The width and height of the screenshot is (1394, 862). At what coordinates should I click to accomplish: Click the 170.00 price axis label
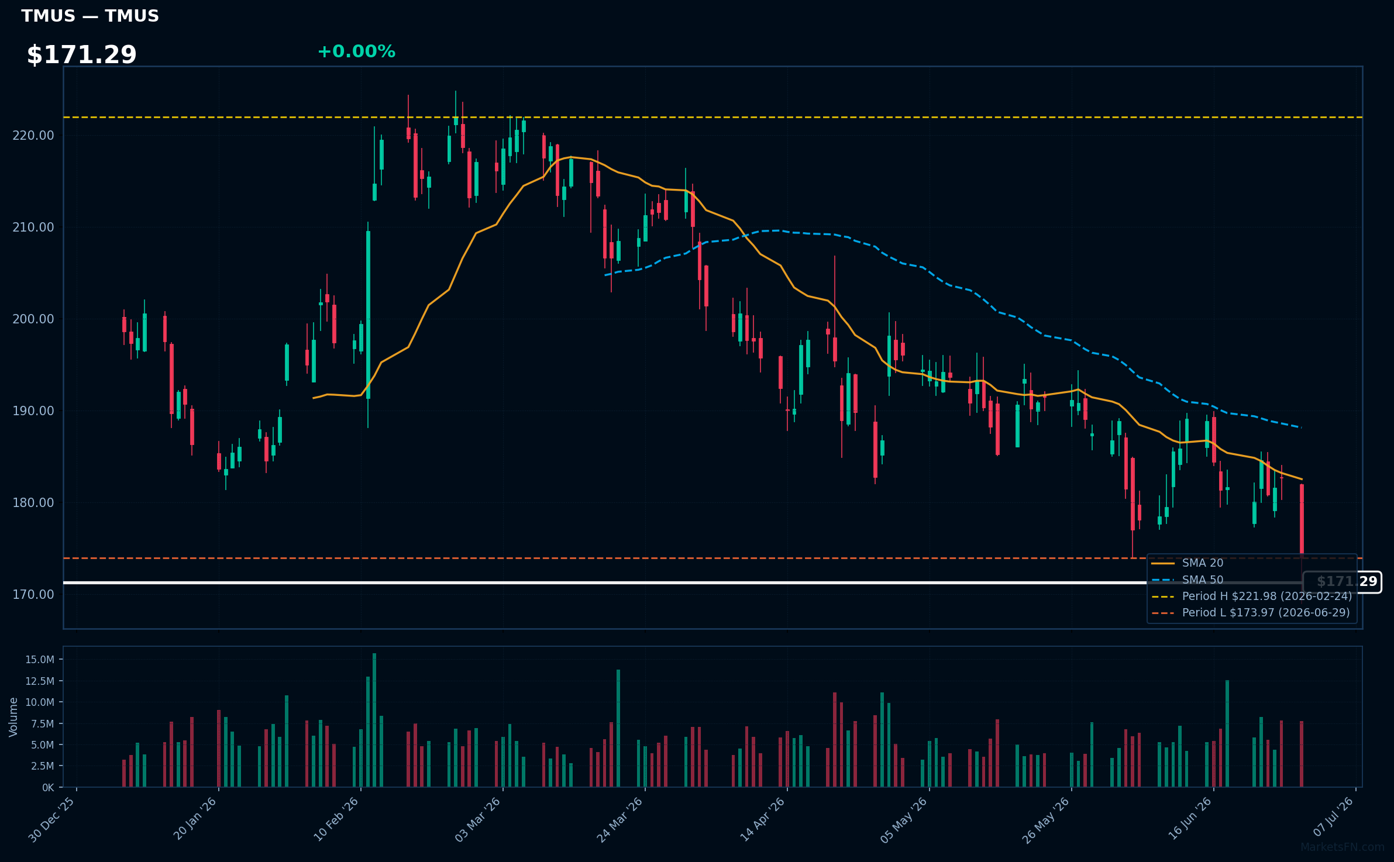coord(33,595)
